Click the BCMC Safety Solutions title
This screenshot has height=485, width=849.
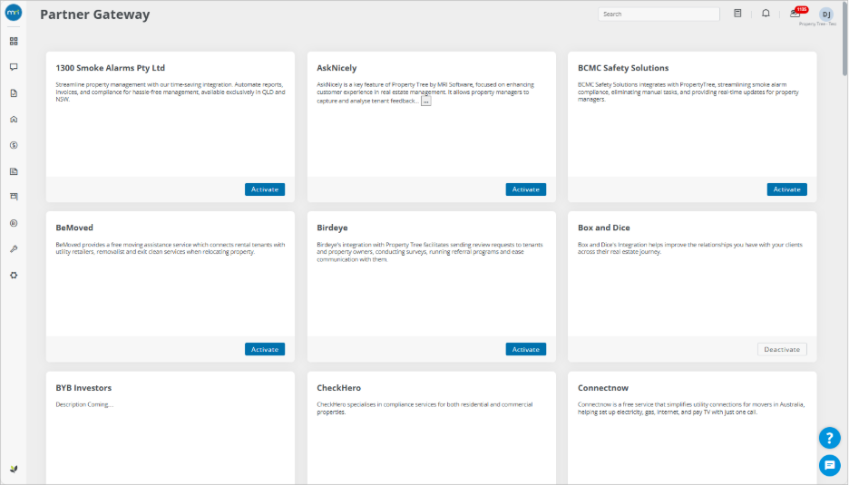pyautogui.click(x=622, y=68)
